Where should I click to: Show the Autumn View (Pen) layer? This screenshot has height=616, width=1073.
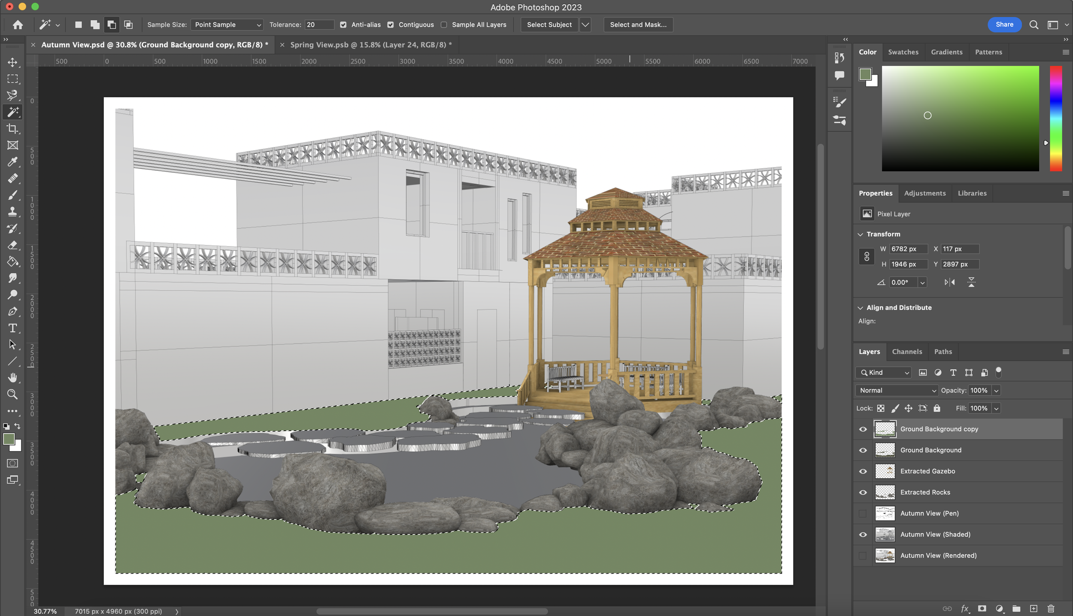[863, 513]
